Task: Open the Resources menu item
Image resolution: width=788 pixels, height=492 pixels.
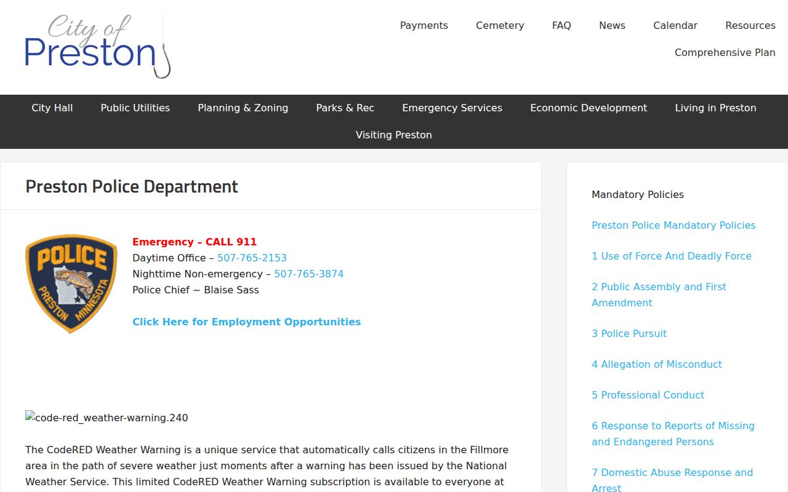Action: click(750, 25)
